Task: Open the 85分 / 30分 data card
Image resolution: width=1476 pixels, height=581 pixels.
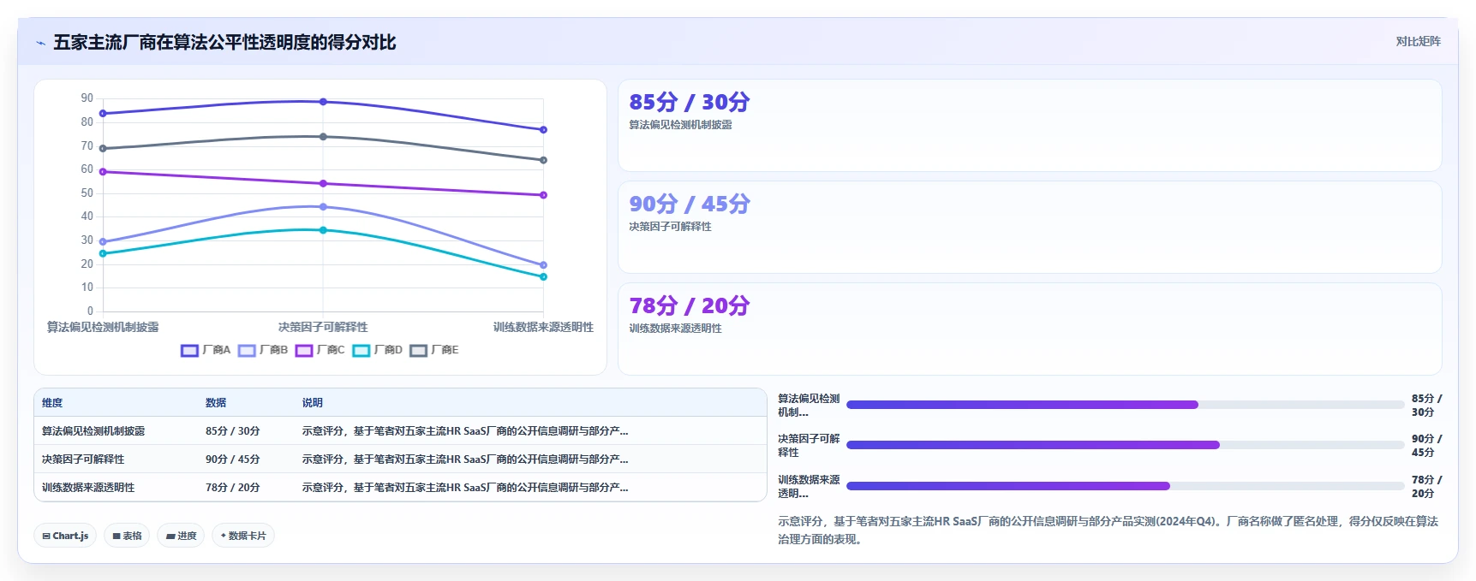Action: tap(1030, 126)
